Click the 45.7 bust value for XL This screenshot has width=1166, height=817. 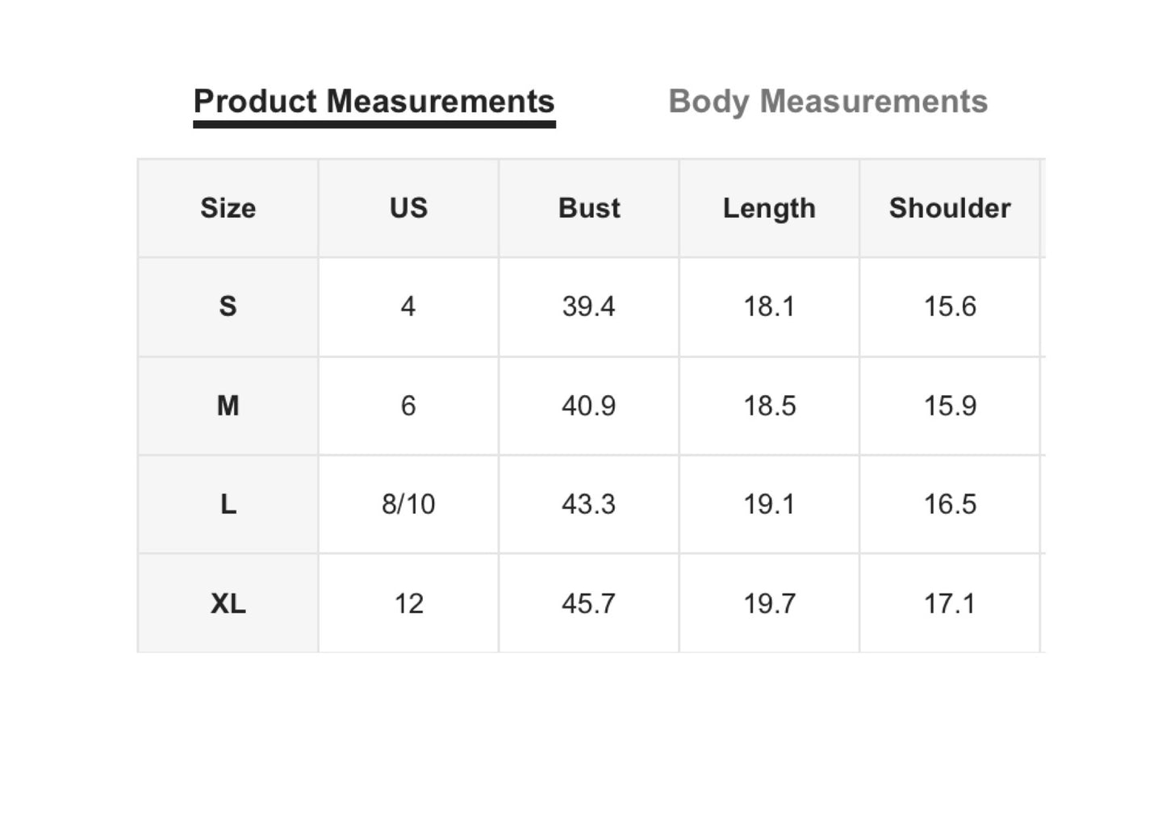click(x=589, y=603)
